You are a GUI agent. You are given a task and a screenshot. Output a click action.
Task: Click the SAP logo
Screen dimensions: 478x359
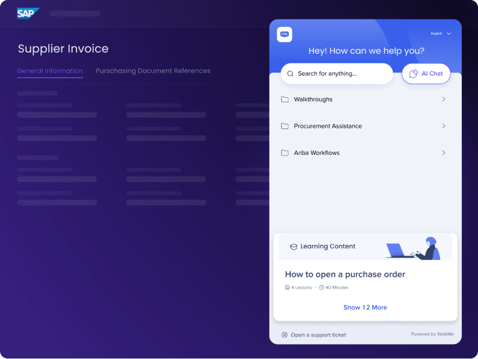[x=28, y=13]
